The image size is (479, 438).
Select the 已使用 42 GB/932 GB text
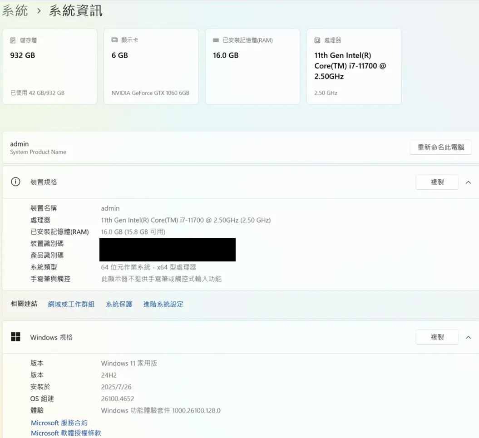[x=37, y=93]
